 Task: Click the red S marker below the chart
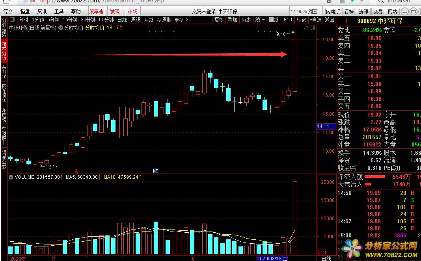tap(76, 171)
